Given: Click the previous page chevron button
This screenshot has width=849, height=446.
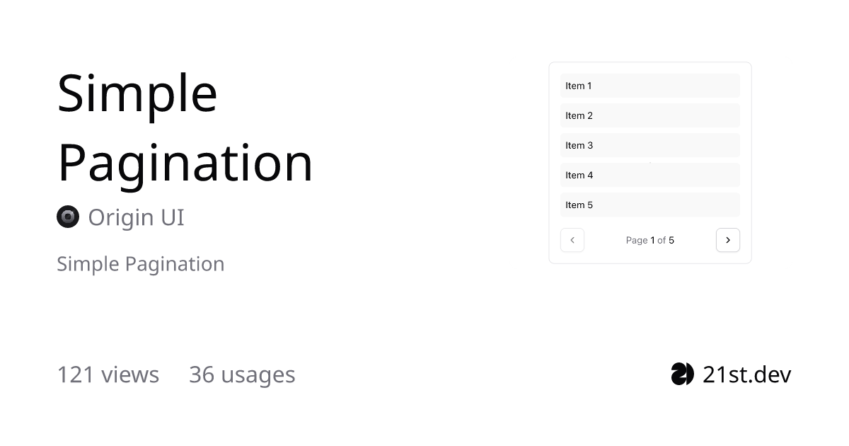Looking at the screenshot, I should pyautogui.click(x=572, y=240).
